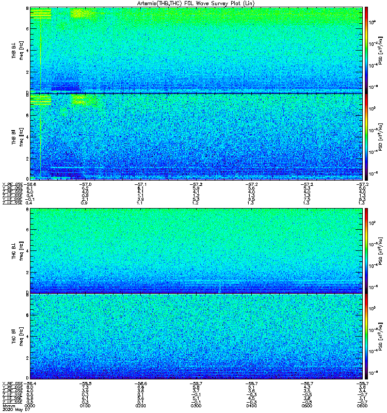The image size is (387, 413).
Task: Click the THB B-perp freq axis label
Action: (21, 50)
